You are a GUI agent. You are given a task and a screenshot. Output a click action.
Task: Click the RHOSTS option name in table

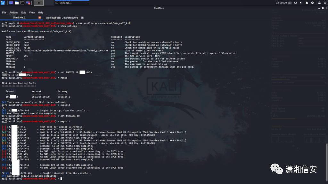pos(10,53)
